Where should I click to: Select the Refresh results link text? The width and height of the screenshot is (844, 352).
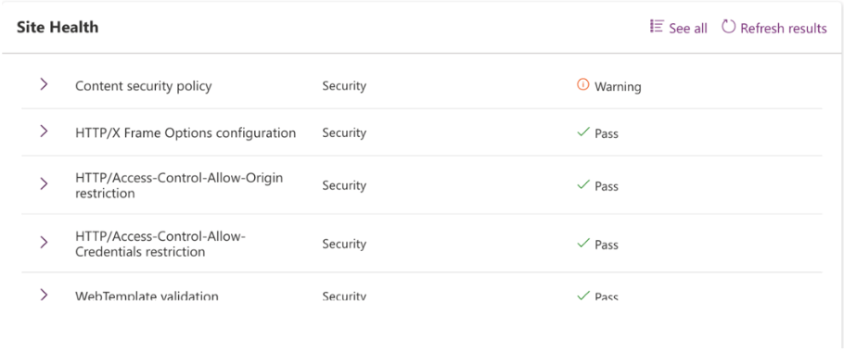[783, 29]
